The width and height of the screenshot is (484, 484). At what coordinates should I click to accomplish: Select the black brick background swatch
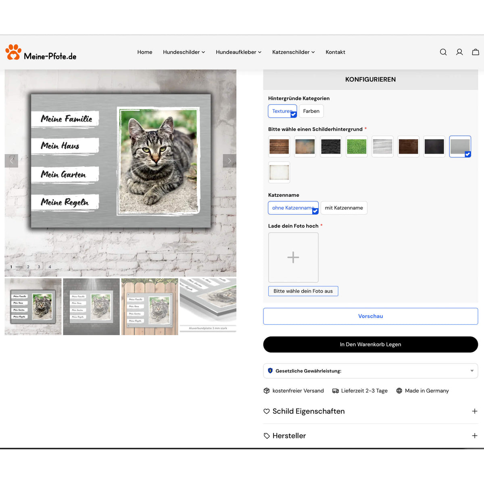click(331, 146)
